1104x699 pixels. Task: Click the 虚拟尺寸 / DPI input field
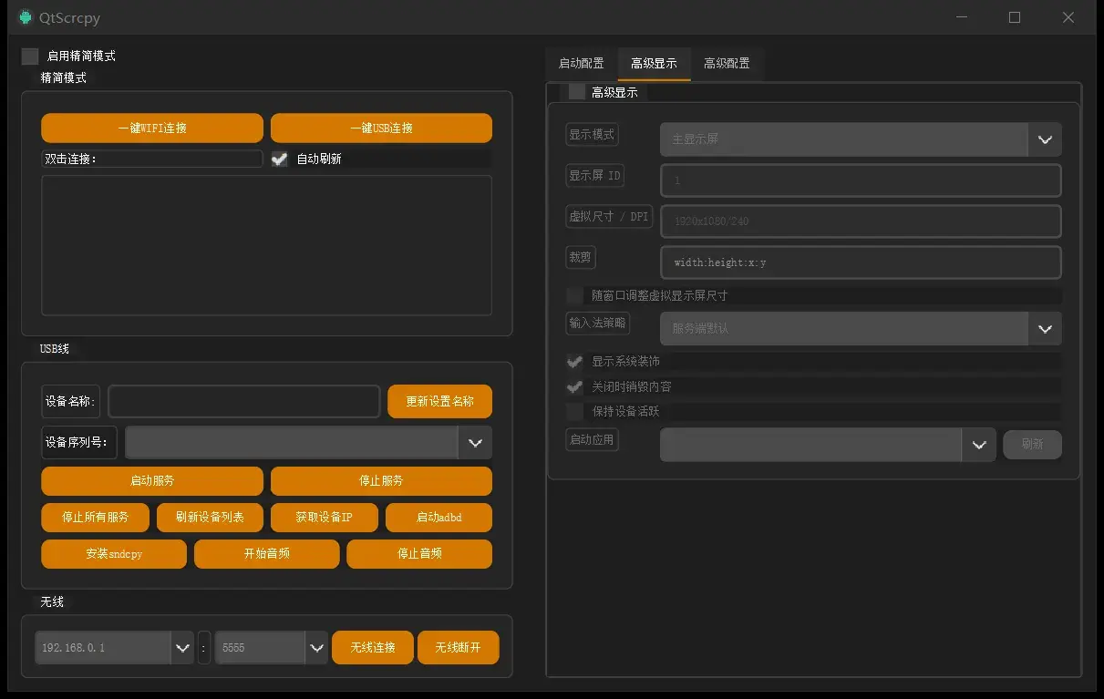(861, 221)
